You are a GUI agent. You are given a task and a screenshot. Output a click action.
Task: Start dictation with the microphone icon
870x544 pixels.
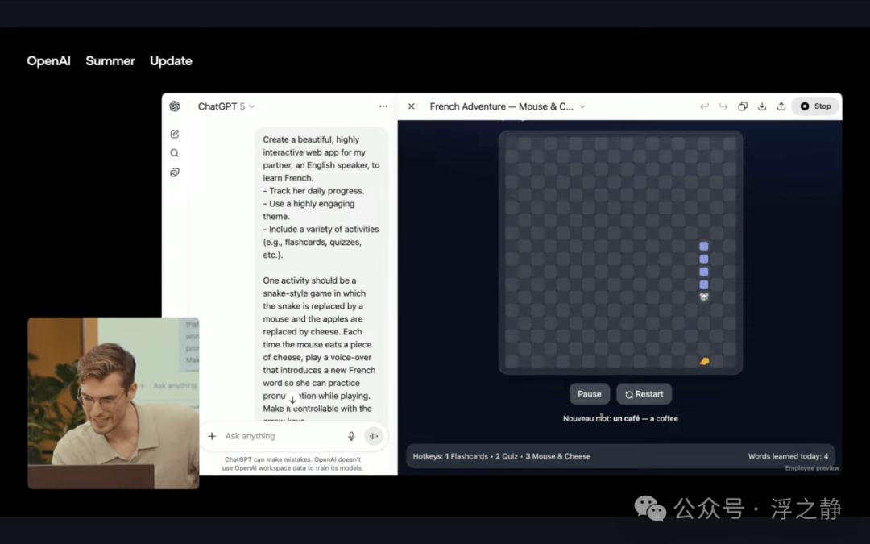click(x=351, y=436)
